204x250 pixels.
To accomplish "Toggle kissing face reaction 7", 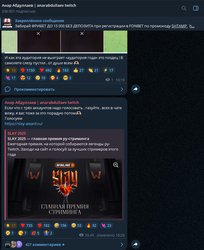I will (23, 233).
